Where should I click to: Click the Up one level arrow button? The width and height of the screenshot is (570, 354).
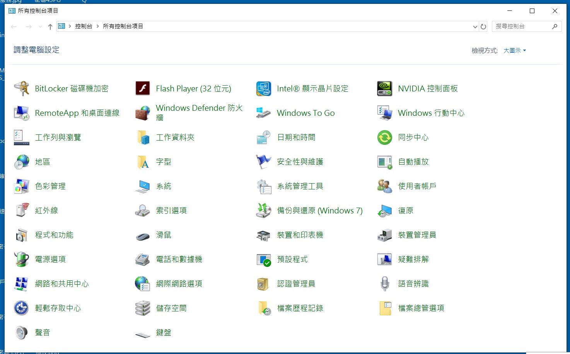(x=50, y=26)
